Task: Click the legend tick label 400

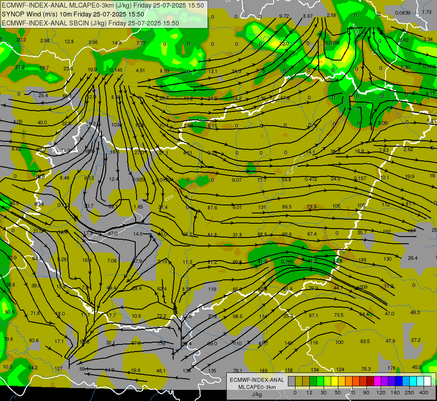Action: pyautogui.click(x=424, y=393)
